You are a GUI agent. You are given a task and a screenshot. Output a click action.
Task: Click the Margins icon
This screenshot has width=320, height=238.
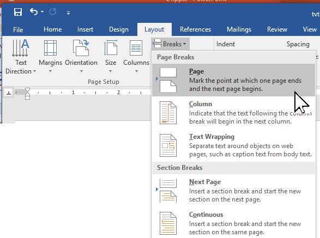point(50,48)
